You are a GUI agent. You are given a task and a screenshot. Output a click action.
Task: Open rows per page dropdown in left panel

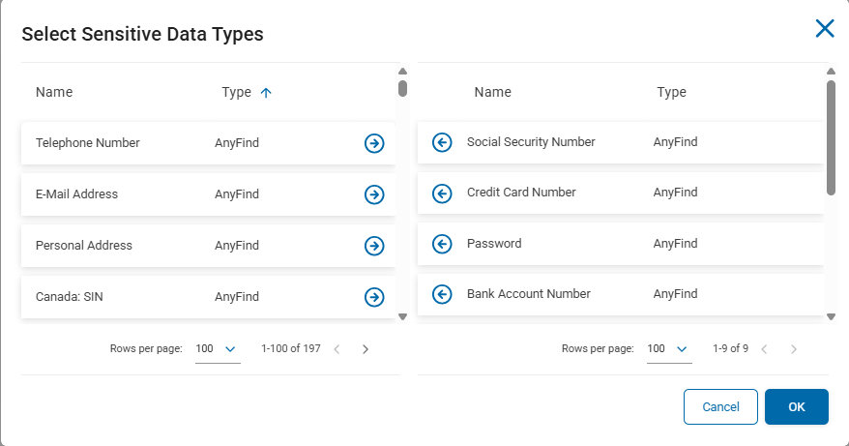pos(218,349)
